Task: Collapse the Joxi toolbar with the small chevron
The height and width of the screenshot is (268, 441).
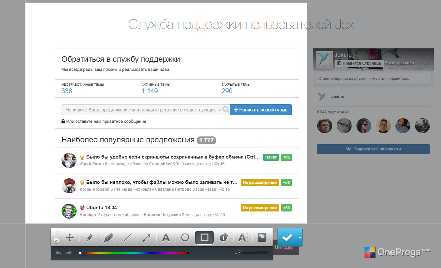Action: [x=56, y=241]
